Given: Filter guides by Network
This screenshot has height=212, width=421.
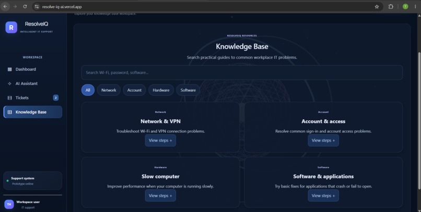Looking at the screenshot, I should pos(109,90).
